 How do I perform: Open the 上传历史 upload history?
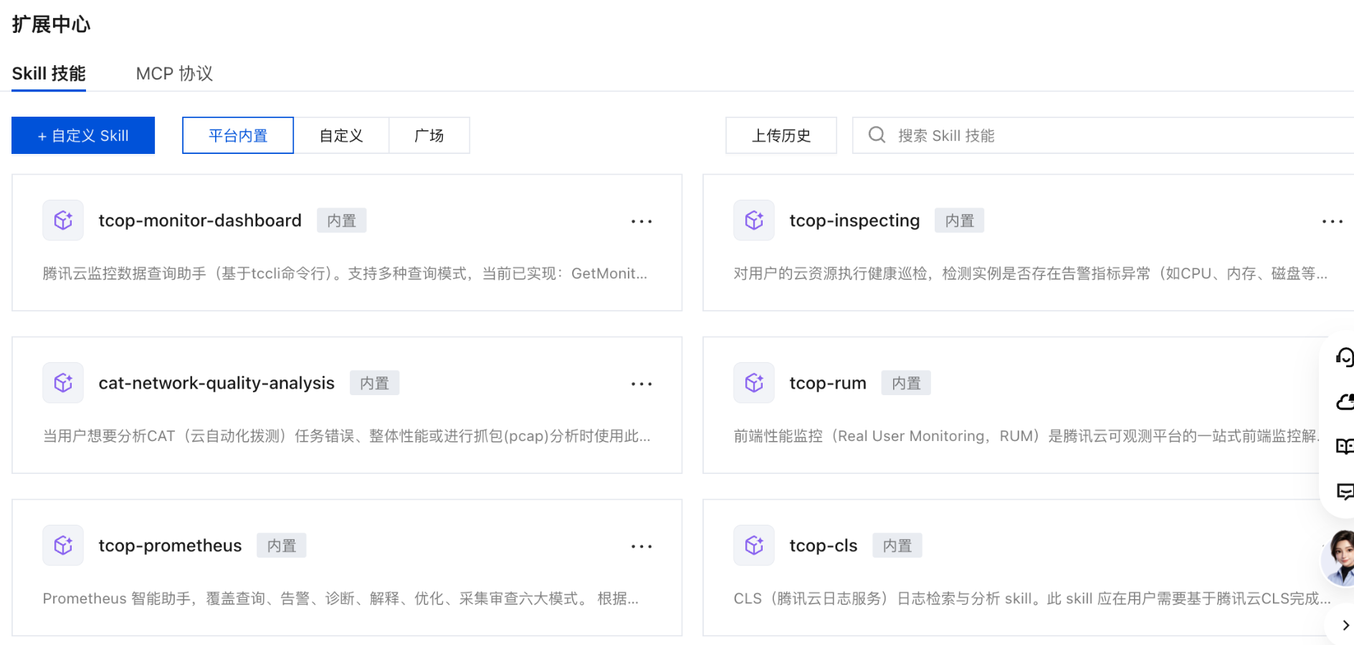point(781,135)
